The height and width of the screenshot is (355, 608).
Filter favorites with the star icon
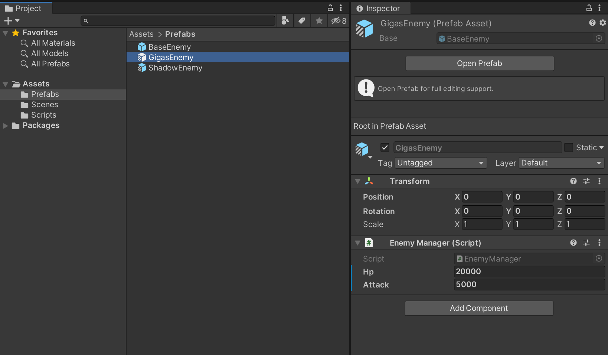[x=319, y=21]
